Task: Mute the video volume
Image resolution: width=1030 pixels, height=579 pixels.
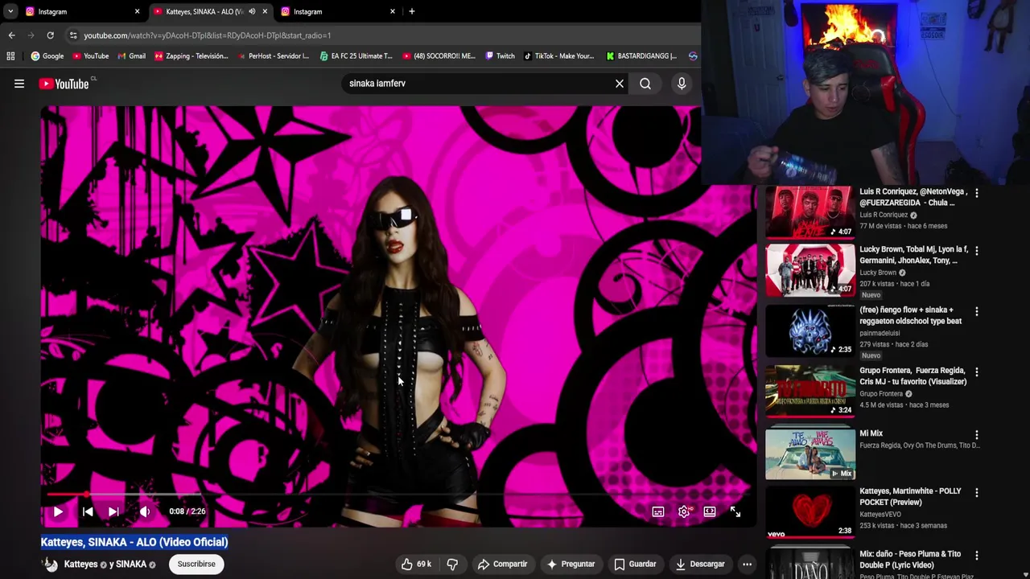Action: (145, 511)
